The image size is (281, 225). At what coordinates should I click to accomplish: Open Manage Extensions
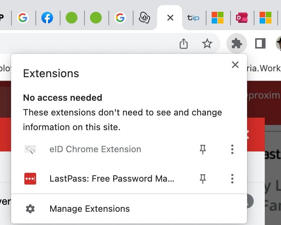point(90,209)
